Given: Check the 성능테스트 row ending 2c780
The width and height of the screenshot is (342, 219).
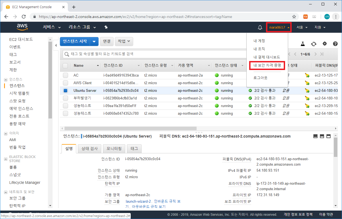Looking at the screenshot, I should pyautogui.click(x=65, y=114).
